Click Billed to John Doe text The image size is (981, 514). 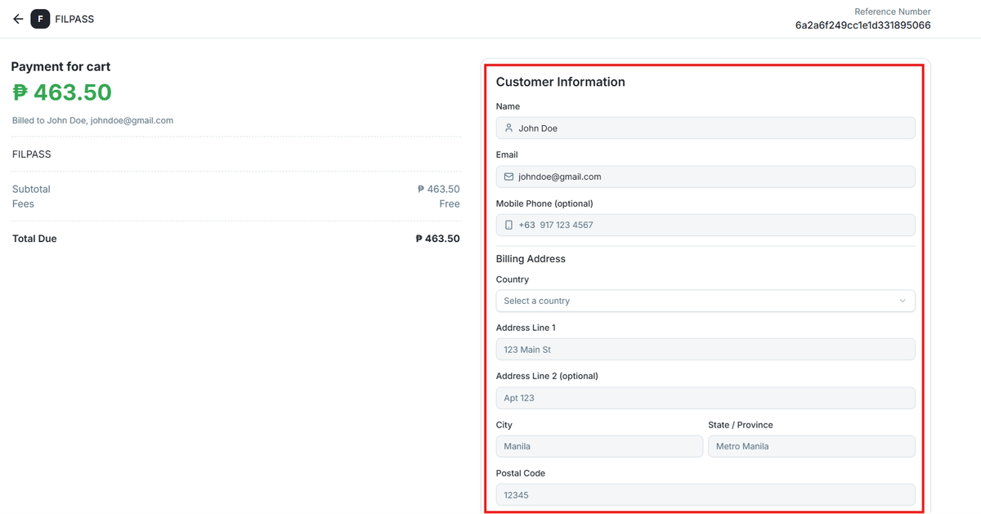click(92, 120)
